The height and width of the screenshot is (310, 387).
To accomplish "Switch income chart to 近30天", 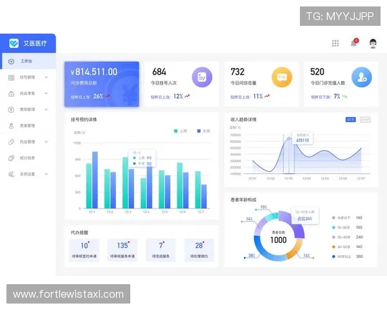I will point(366,119).
